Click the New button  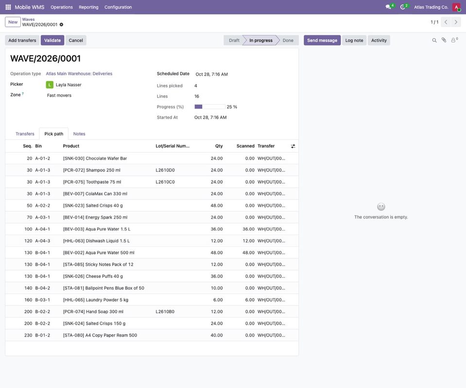click(x=13, y=22)
